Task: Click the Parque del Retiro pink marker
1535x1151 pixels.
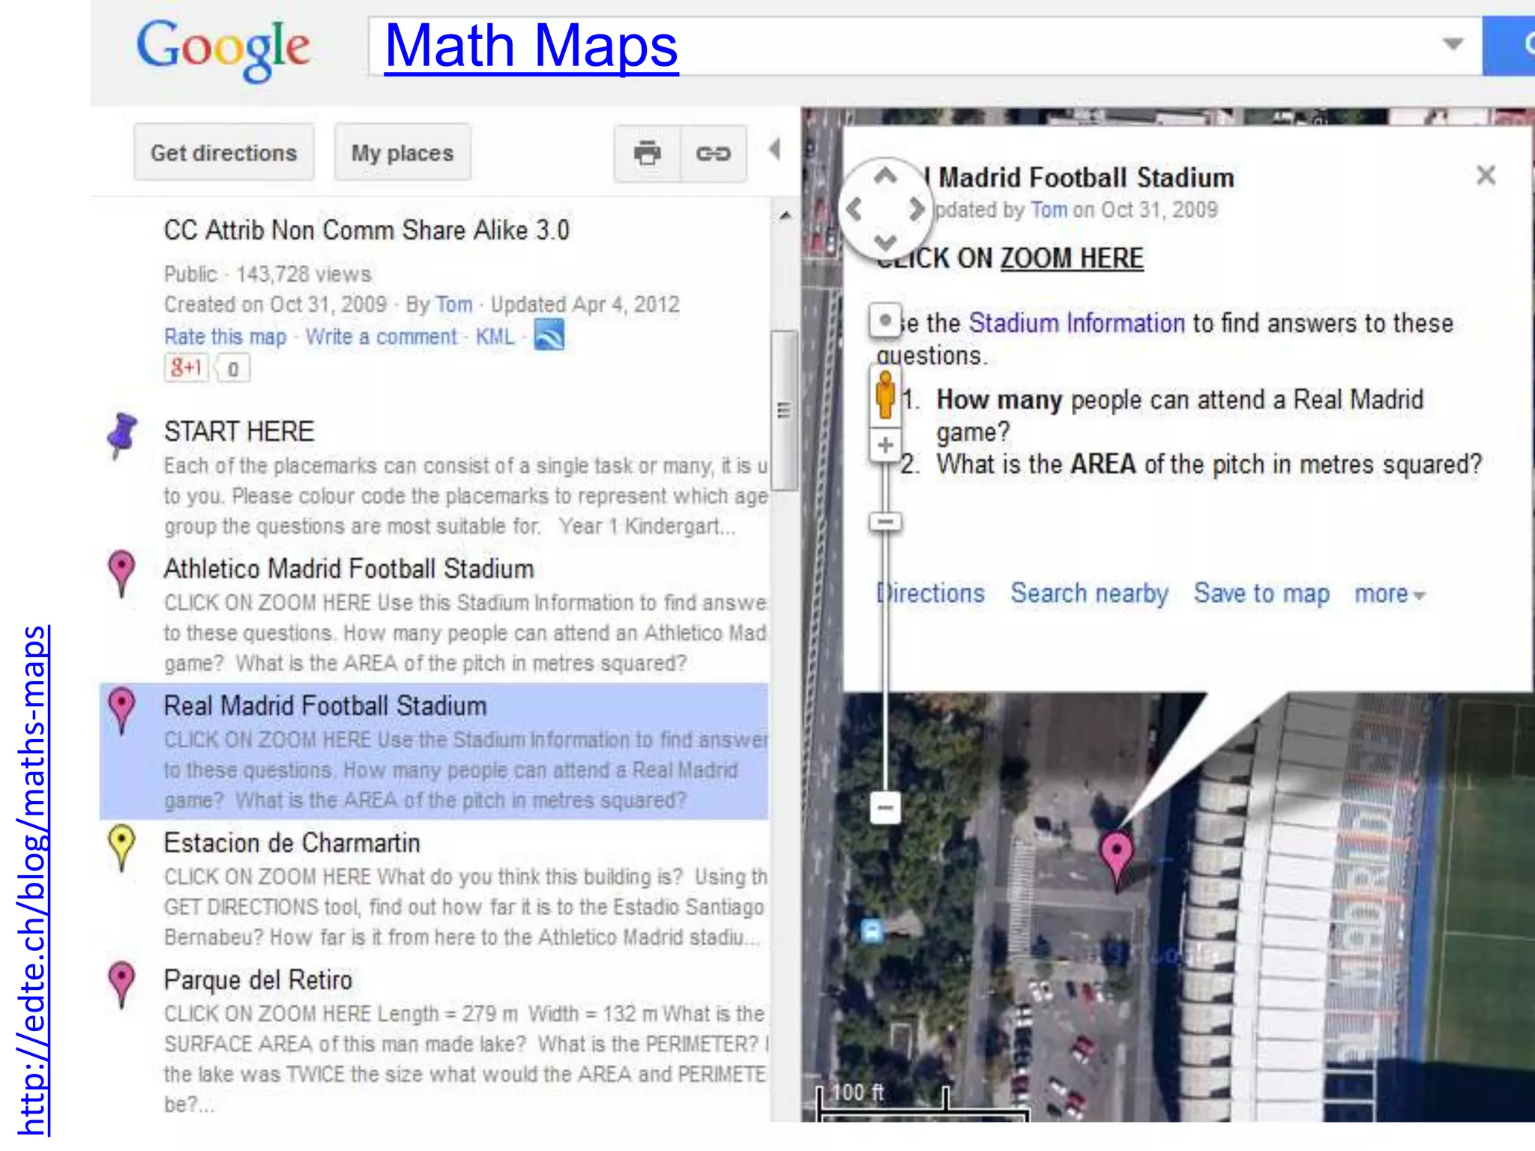Action: [x=121, y=985]
